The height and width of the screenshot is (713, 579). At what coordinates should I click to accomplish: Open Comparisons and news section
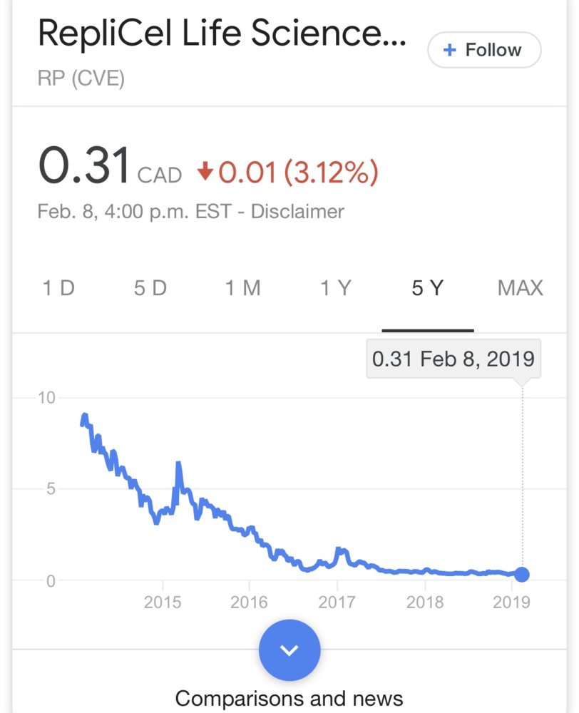point(289,698)
